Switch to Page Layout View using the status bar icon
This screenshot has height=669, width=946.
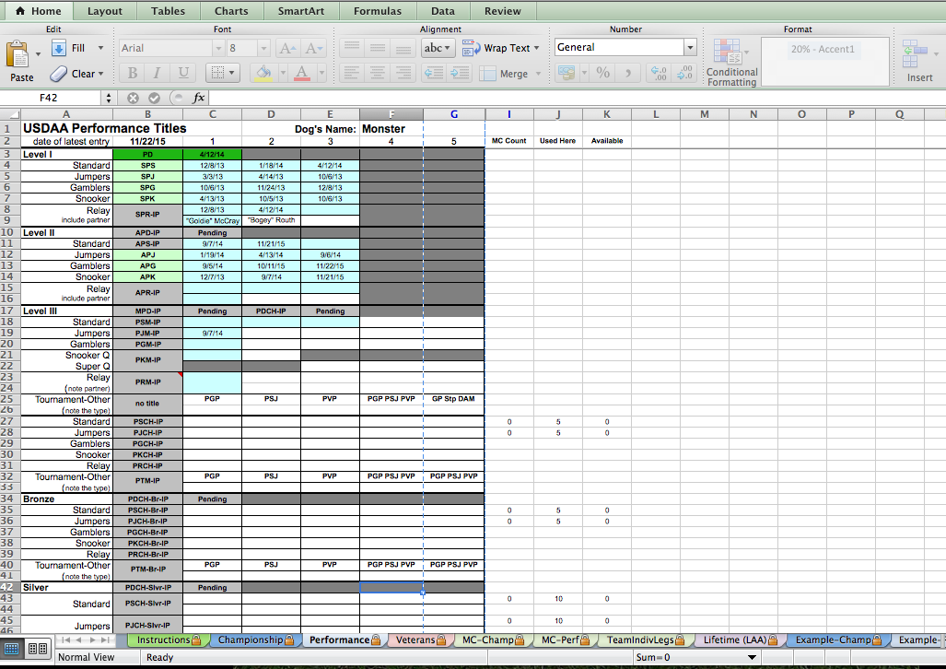click(x=38, y=649)
